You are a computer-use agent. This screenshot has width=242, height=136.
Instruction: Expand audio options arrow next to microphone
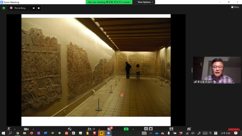pos(15,129)
